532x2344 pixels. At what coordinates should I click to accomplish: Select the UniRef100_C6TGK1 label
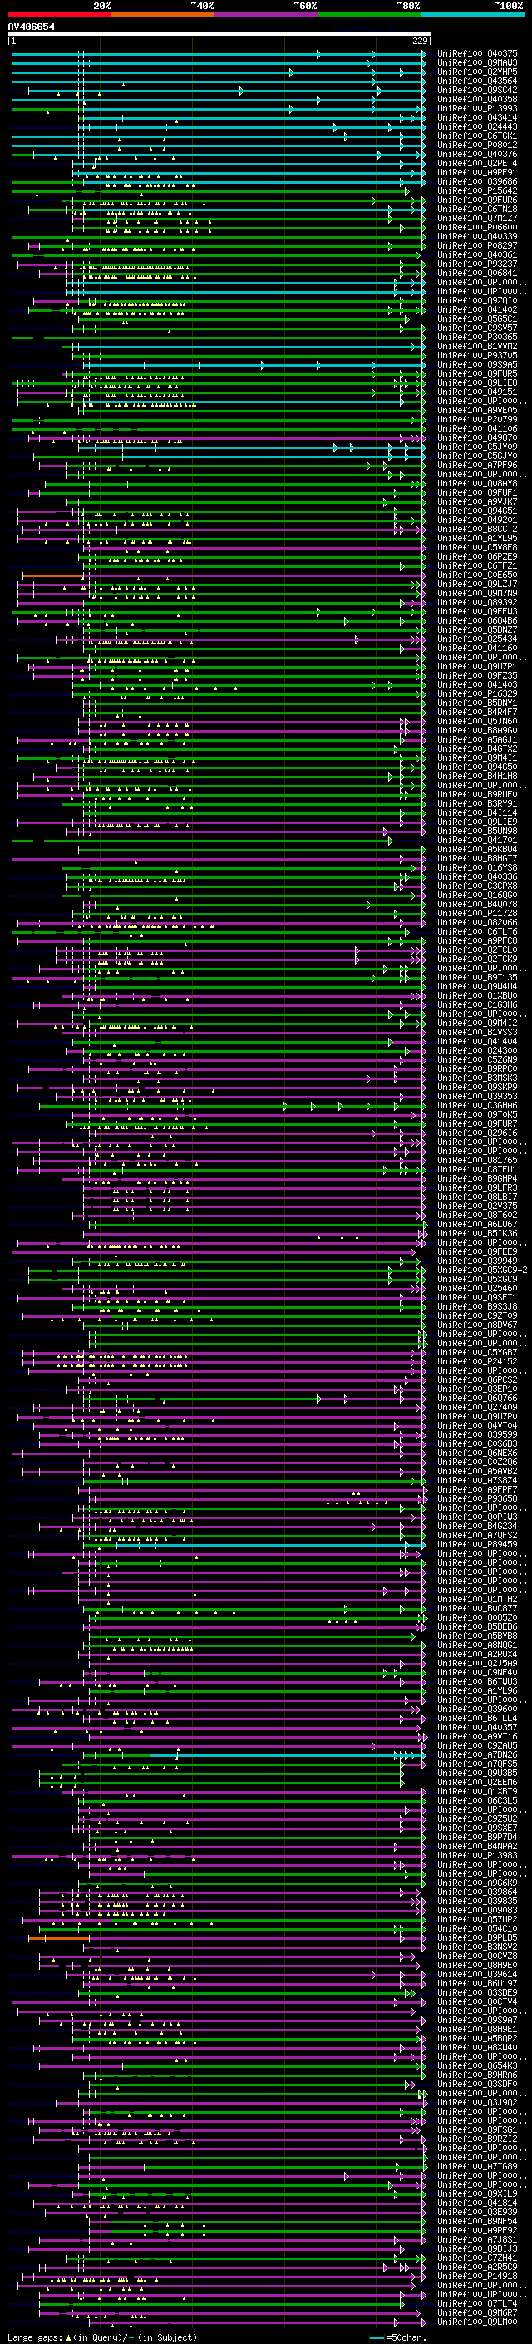tap(476, 136)
